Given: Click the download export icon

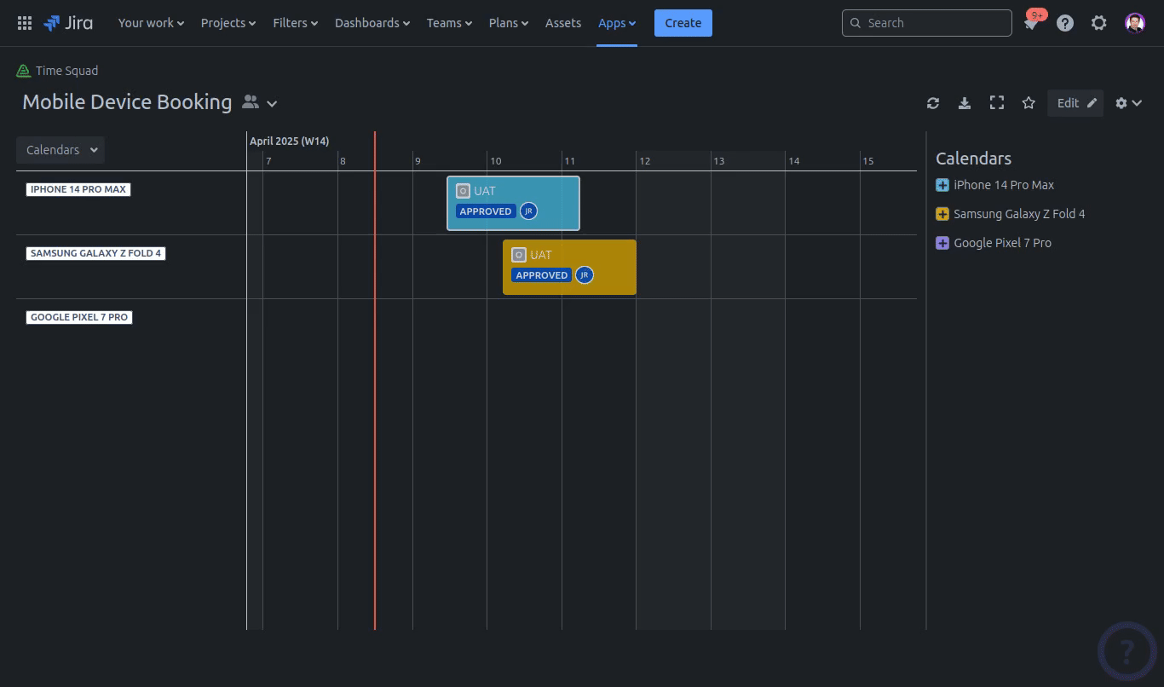Looking at the screenshot, I should [965, 103].
